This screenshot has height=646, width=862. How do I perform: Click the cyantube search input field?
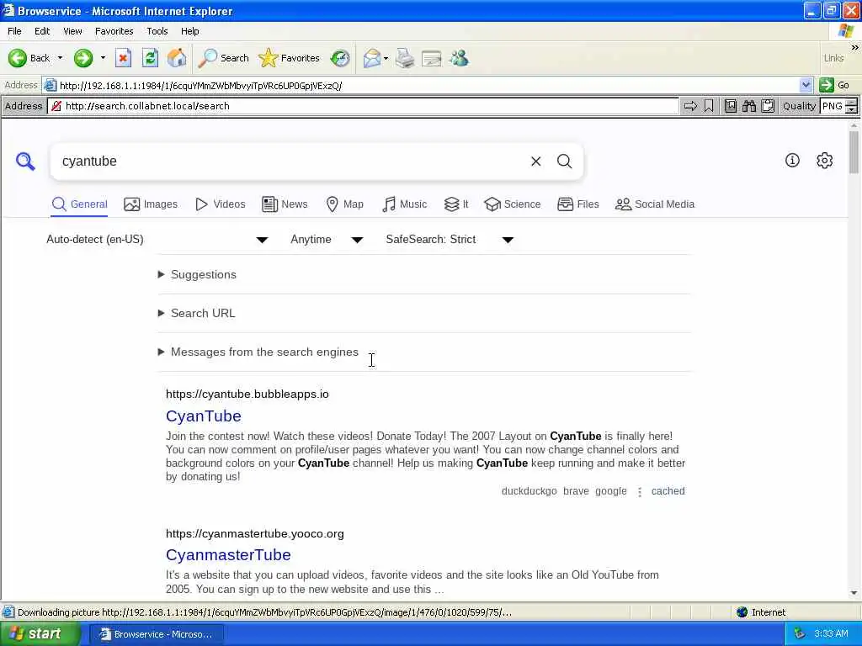291,161
